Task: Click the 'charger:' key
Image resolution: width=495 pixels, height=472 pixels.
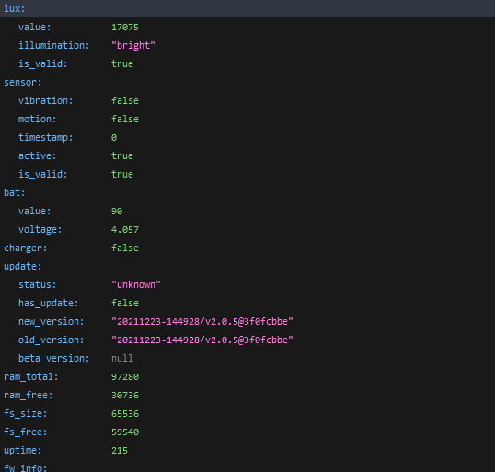Action: tap(25, 248)
